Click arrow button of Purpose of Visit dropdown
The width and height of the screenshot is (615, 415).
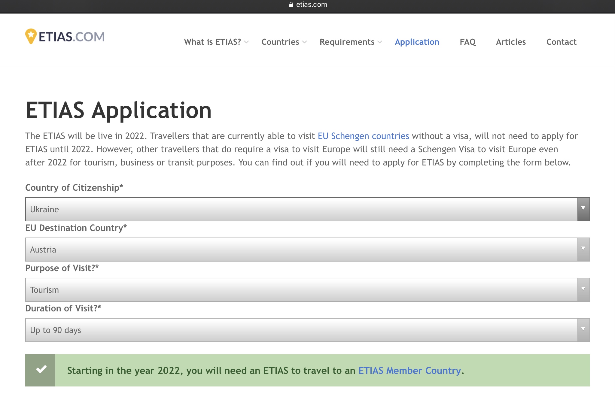pyautogui.click(x=583, y=289)
